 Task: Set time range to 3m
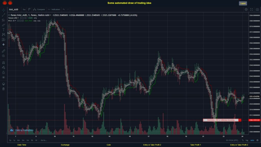coord(23,140)
